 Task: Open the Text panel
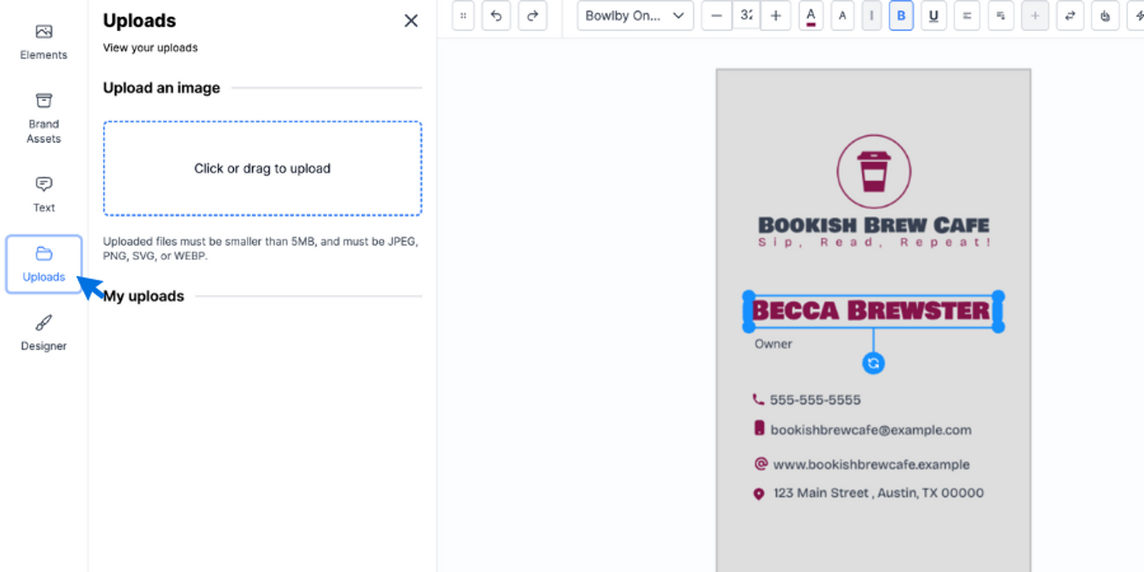click(43, 194)
